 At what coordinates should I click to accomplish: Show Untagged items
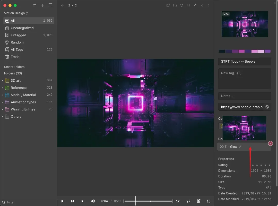coord(29,35)
